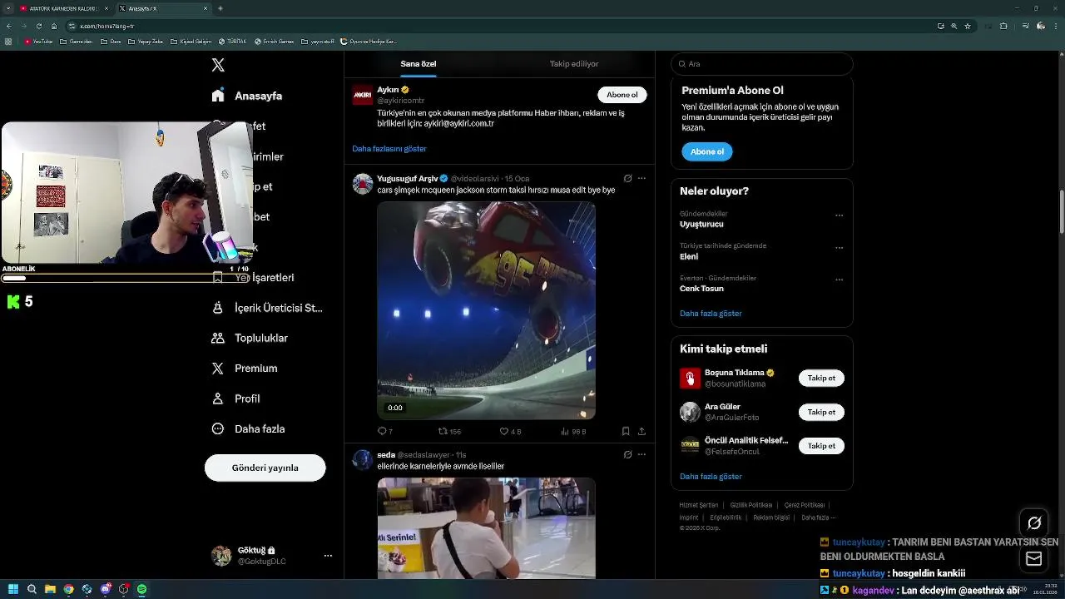Like the Yugusuguf Arşiv post
This screenshot has height=599, width=1065.
coord(511,432)
